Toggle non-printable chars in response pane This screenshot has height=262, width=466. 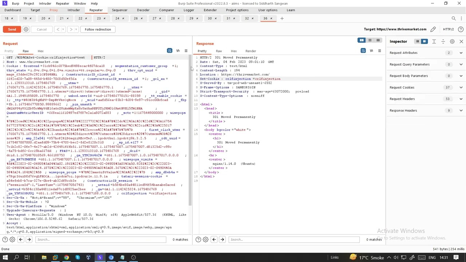(x=371, y=51)
